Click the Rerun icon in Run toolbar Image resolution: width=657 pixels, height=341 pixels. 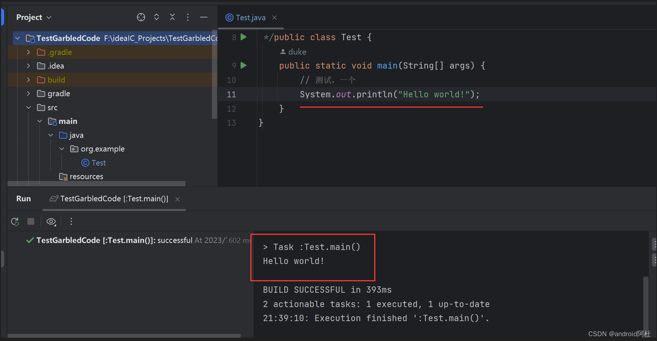click(x=15, y=222)
